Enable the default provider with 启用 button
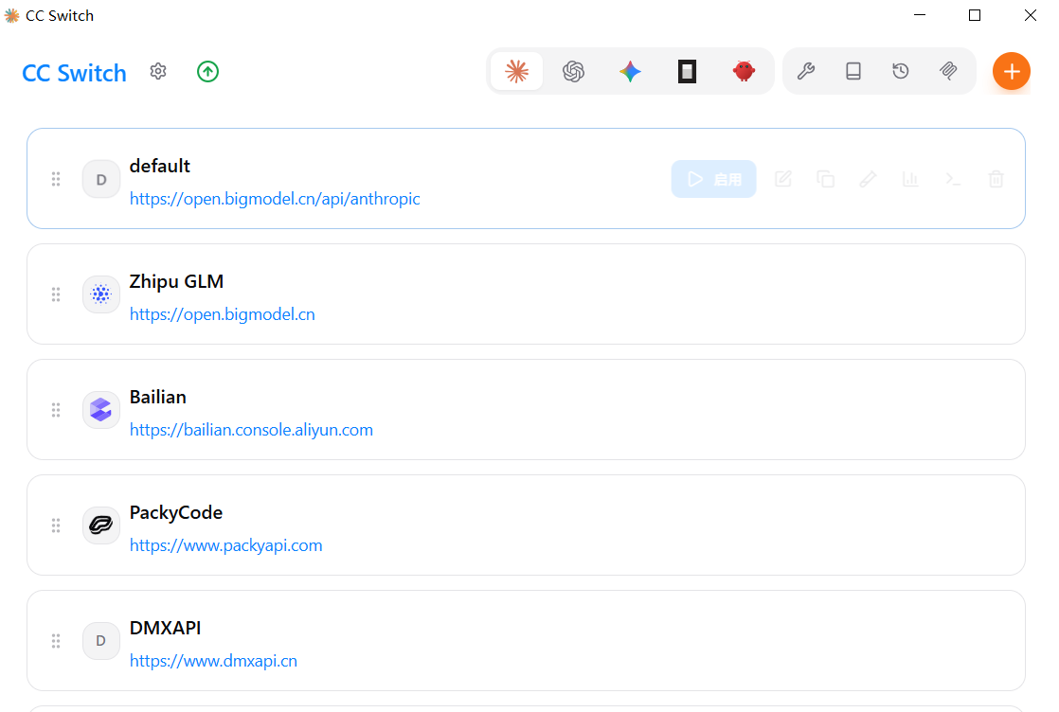 tap(713, 179)
